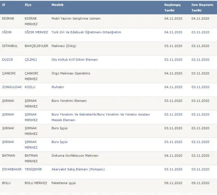Image resolution: width=217 pixels, height=195 pixels.
Task: Click Oto Koltuk Kılıf Dikim Elemanı listing
Action: (74, 60)
